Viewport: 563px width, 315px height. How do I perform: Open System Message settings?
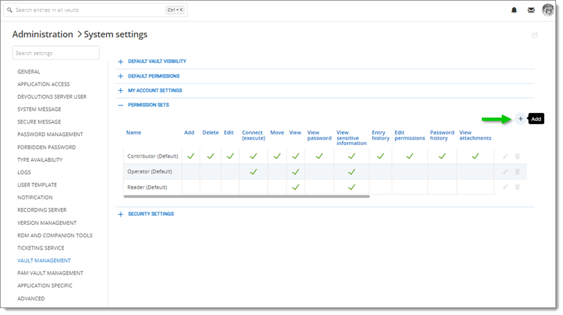(x=39, y=110)
